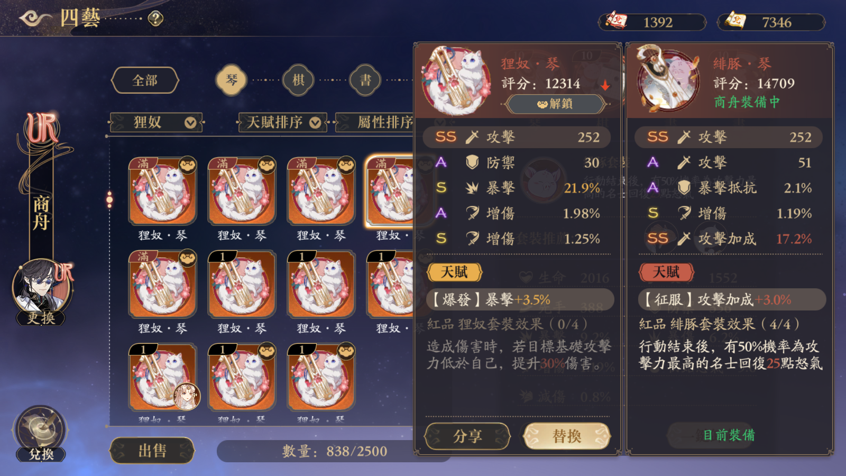Open the 天賦排序 sort dropdown
The height and width of the screenshot is (476, 846).
point(283,123)
